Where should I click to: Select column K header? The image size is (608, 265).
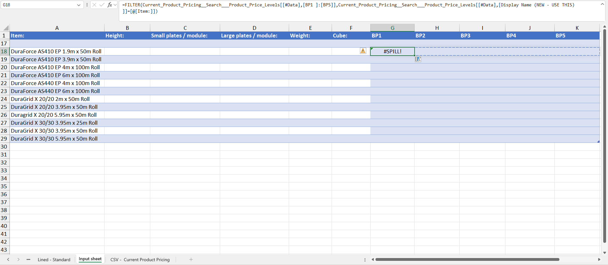click(x=577, y=28)
